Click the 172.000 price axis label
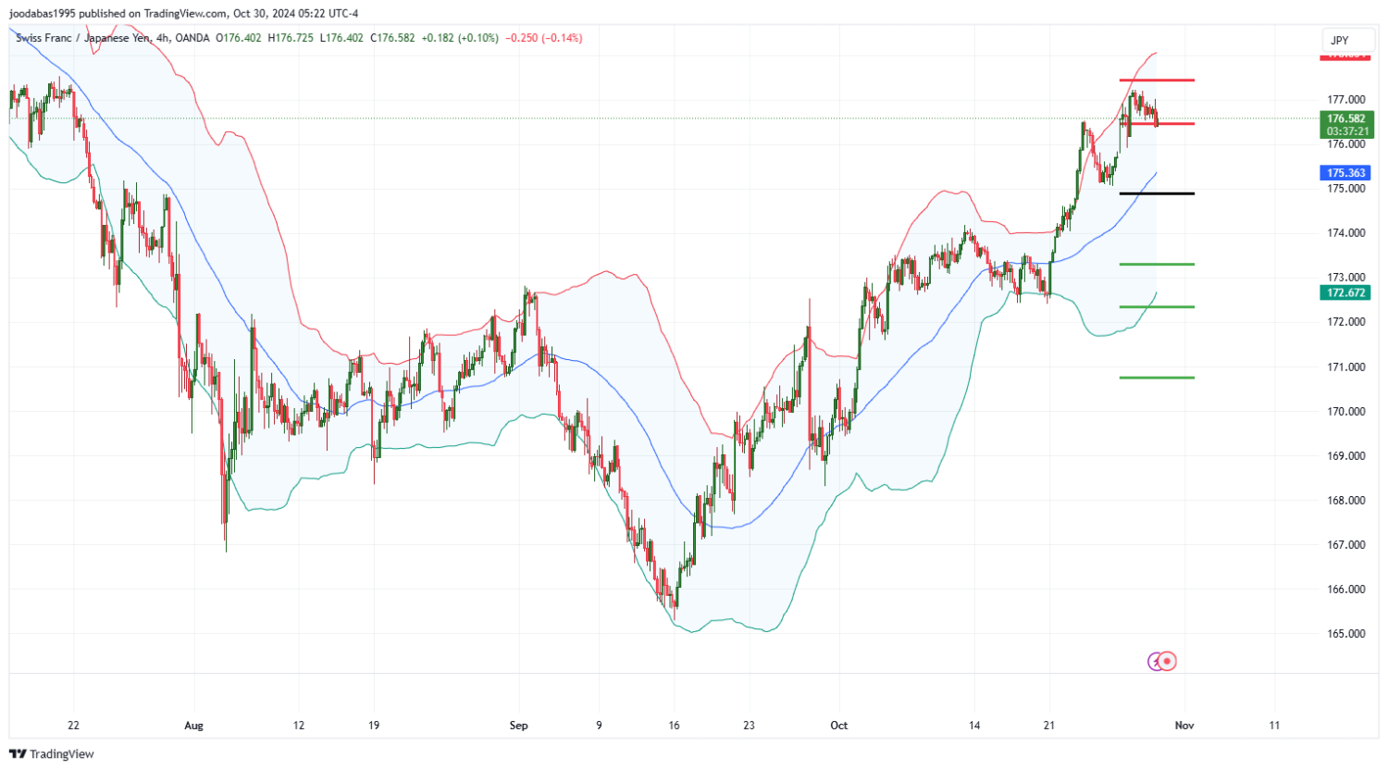This screenshot has height=770, width=1388. (x=1346, y=322)
